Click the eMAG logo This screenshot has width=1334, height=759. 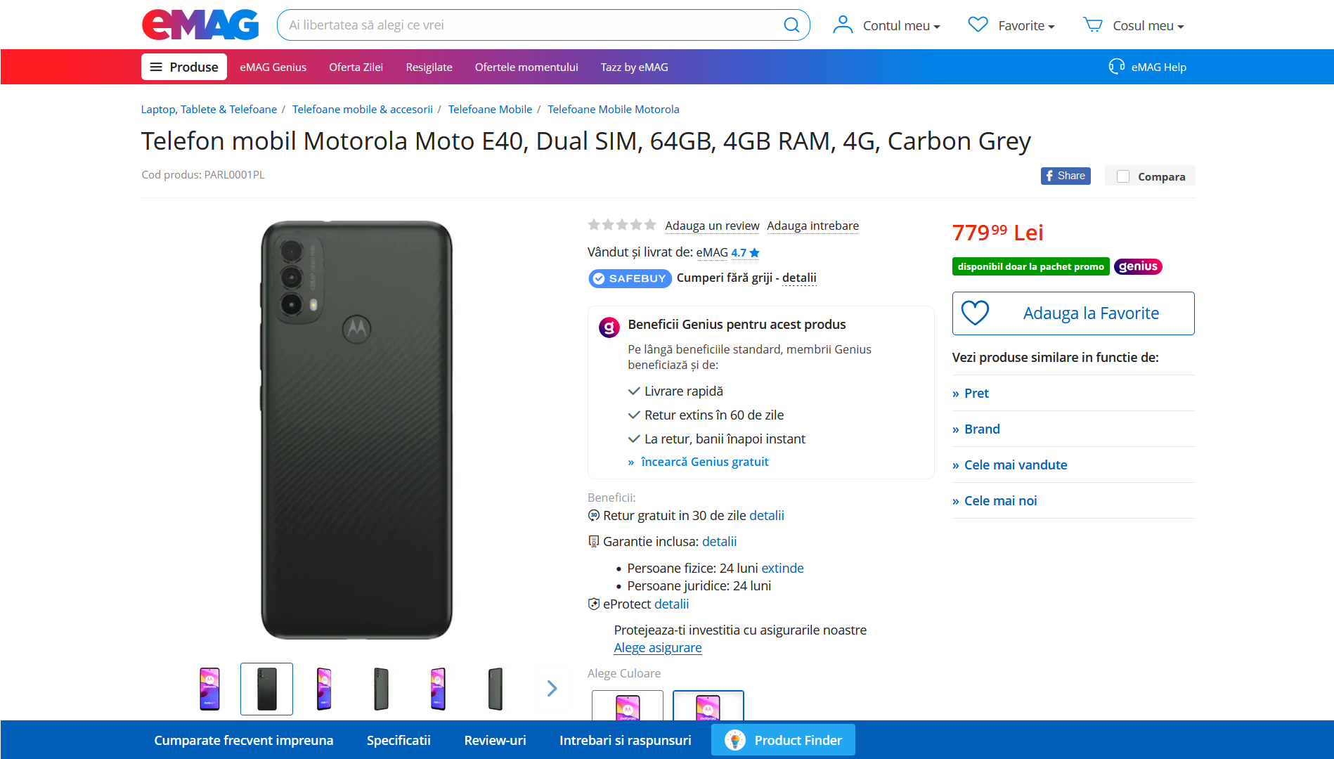click(200, 25)
